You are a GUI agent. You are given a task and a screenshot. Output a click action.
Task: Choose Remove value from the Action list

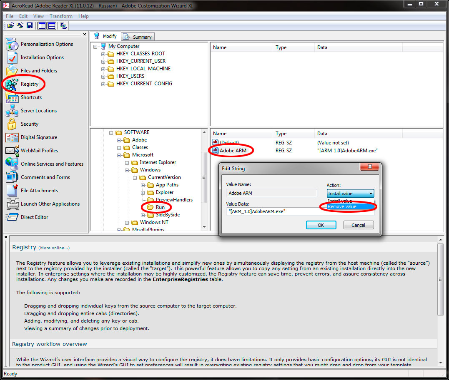point(350,206)
